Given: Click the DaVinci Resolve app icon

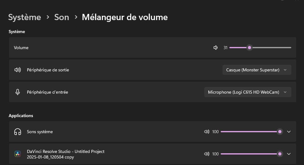Looking at the screenshot, I should (x=18, y=154).
